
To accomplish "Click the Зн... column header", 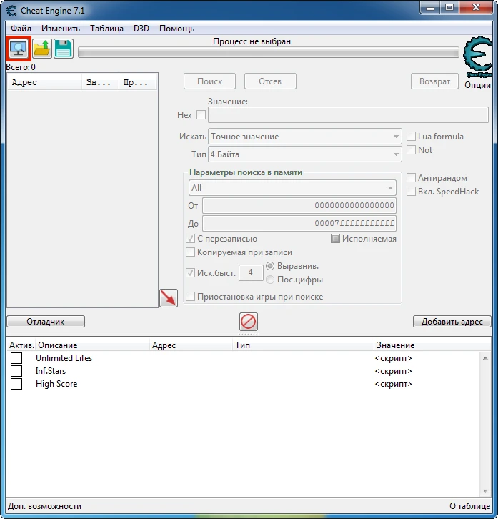I will coord(100,82).
